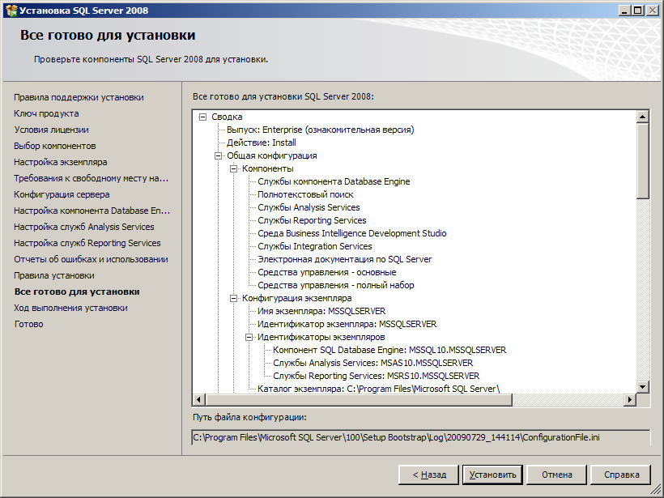Collapse the Компоненты tree node
Screen dimensions: 664x498
tap(234, 169)
